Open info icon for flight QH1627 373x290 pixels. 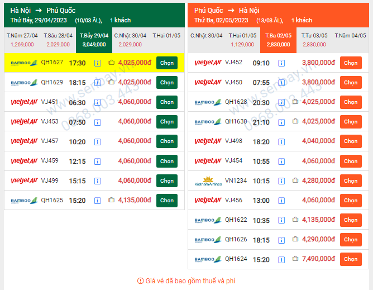pyautogui.click(x=97, y=63)
